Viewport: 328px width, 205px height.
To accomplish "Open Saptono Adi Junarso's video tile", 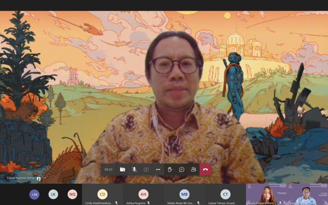I will click(307, 194).
